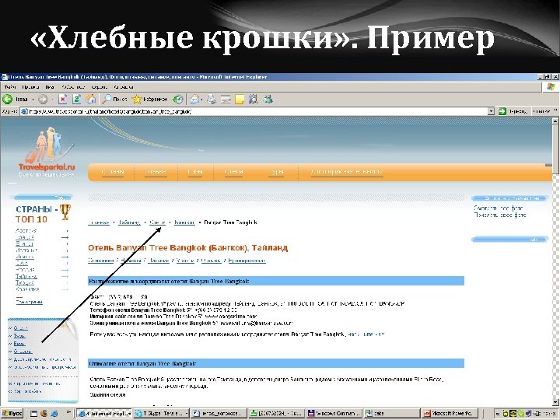
Task: Click the blue hotel description section header
Action: [x=275, y=363]
